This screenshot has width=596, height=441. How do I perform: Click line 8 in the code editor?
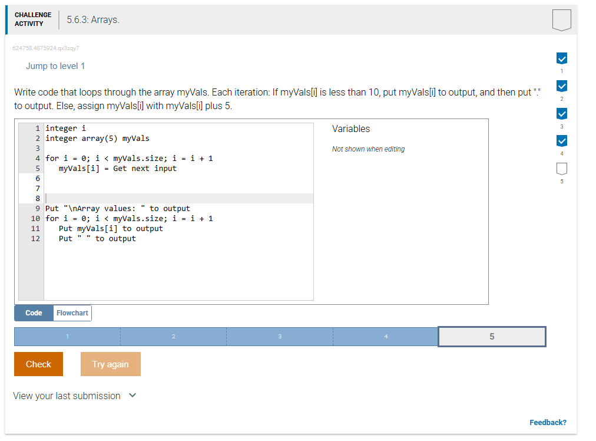coord(118,198)
